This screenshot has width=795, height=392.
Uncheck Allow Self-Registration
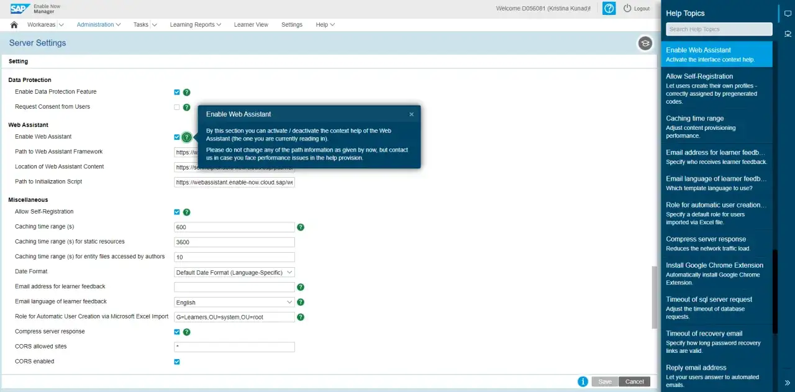pyautogui.click(x=177, y=212)
